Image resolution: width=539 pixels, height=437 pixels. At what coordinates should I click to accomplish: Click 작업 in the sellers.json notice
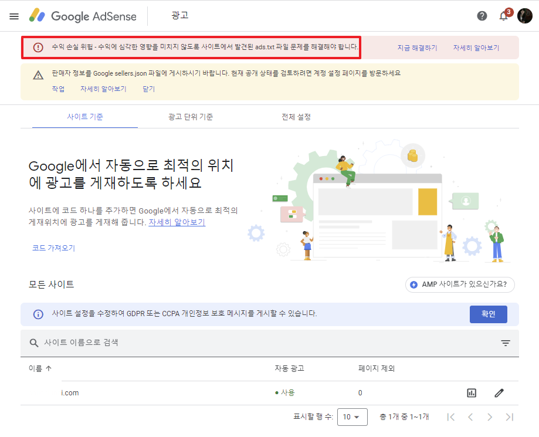(x=58, y=89)
